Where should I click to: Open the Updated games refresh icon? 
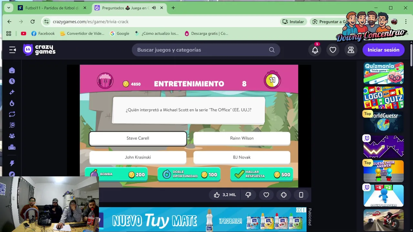pos(12,114)
